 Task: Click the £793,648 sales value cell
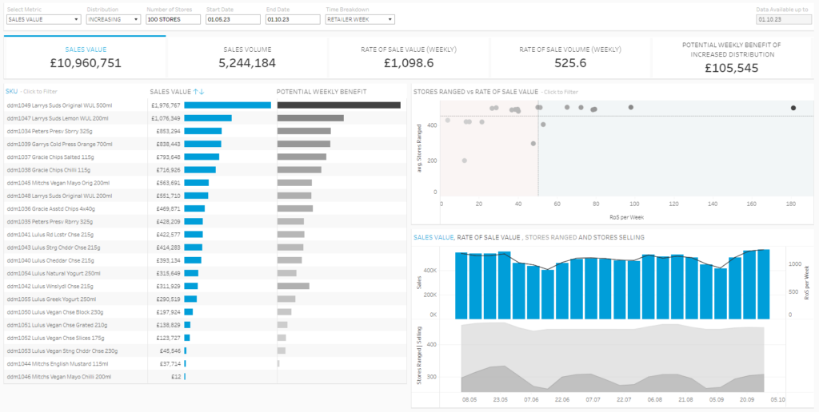click(x=168, y=157)
